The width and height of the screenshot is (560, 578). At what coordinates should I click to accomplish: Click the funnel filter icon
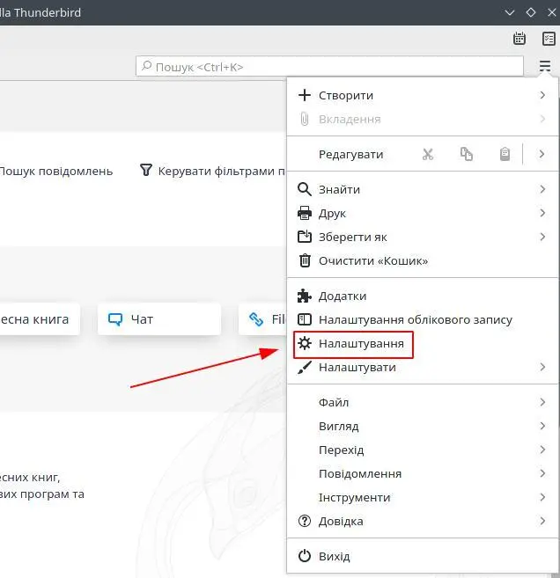point(146,170)
